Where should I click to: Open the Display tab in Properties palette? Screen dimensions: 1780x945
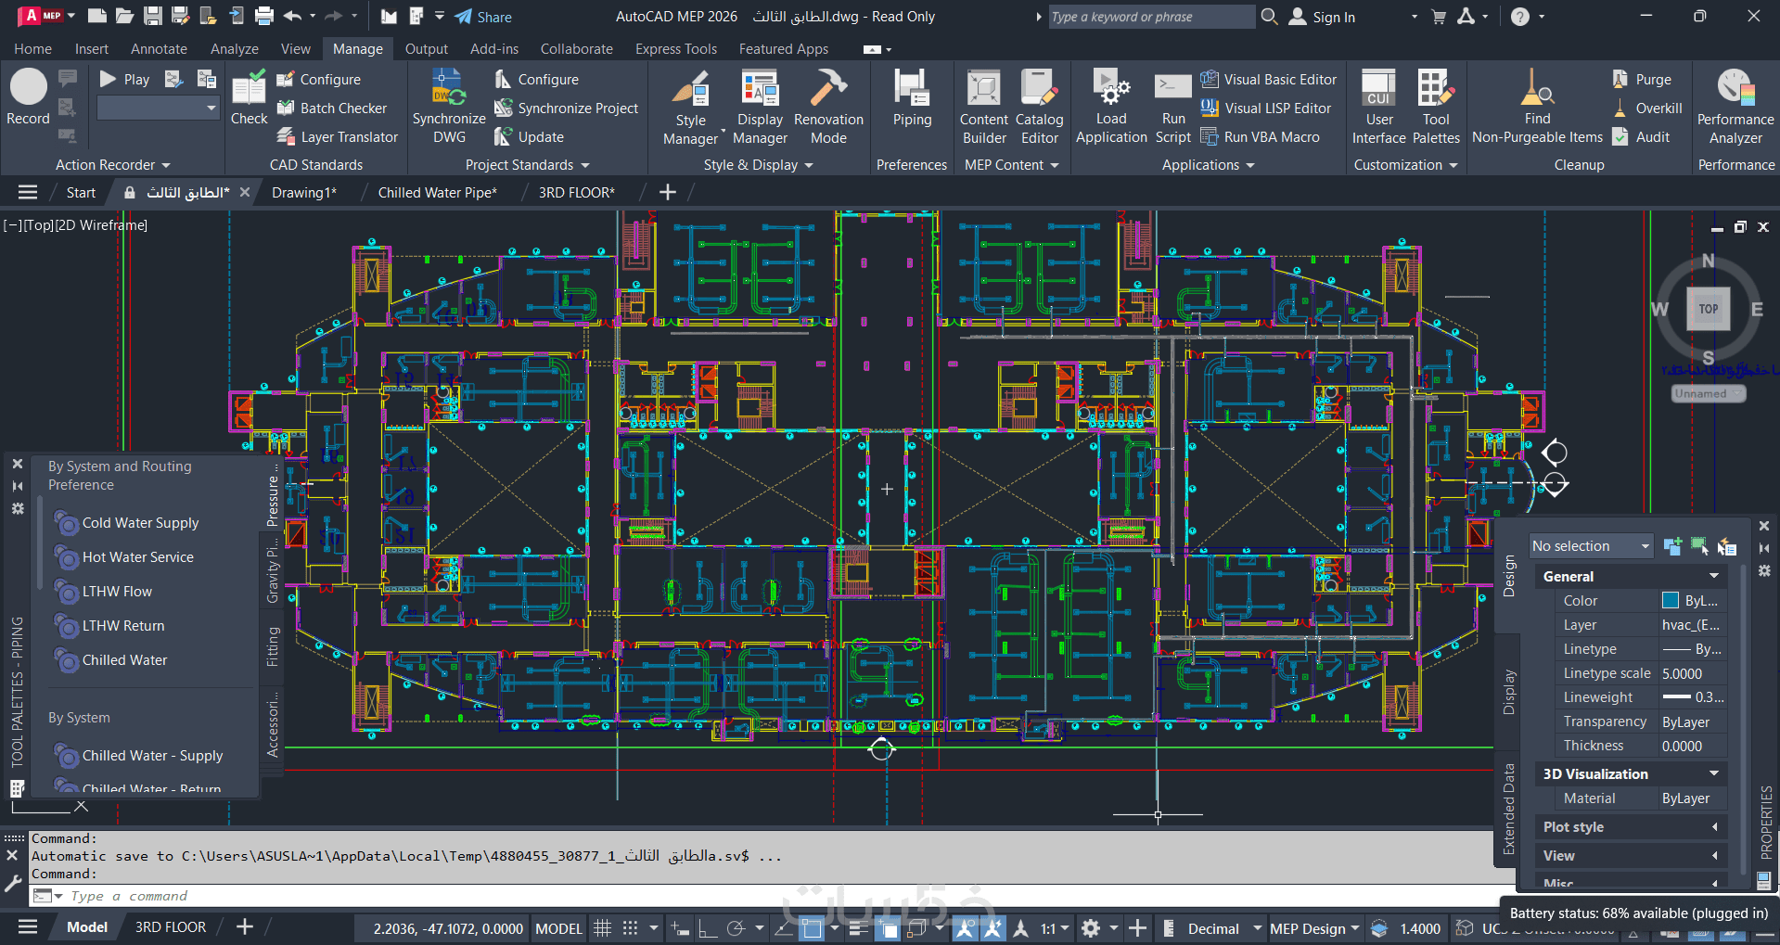[x=1509, y=693]
